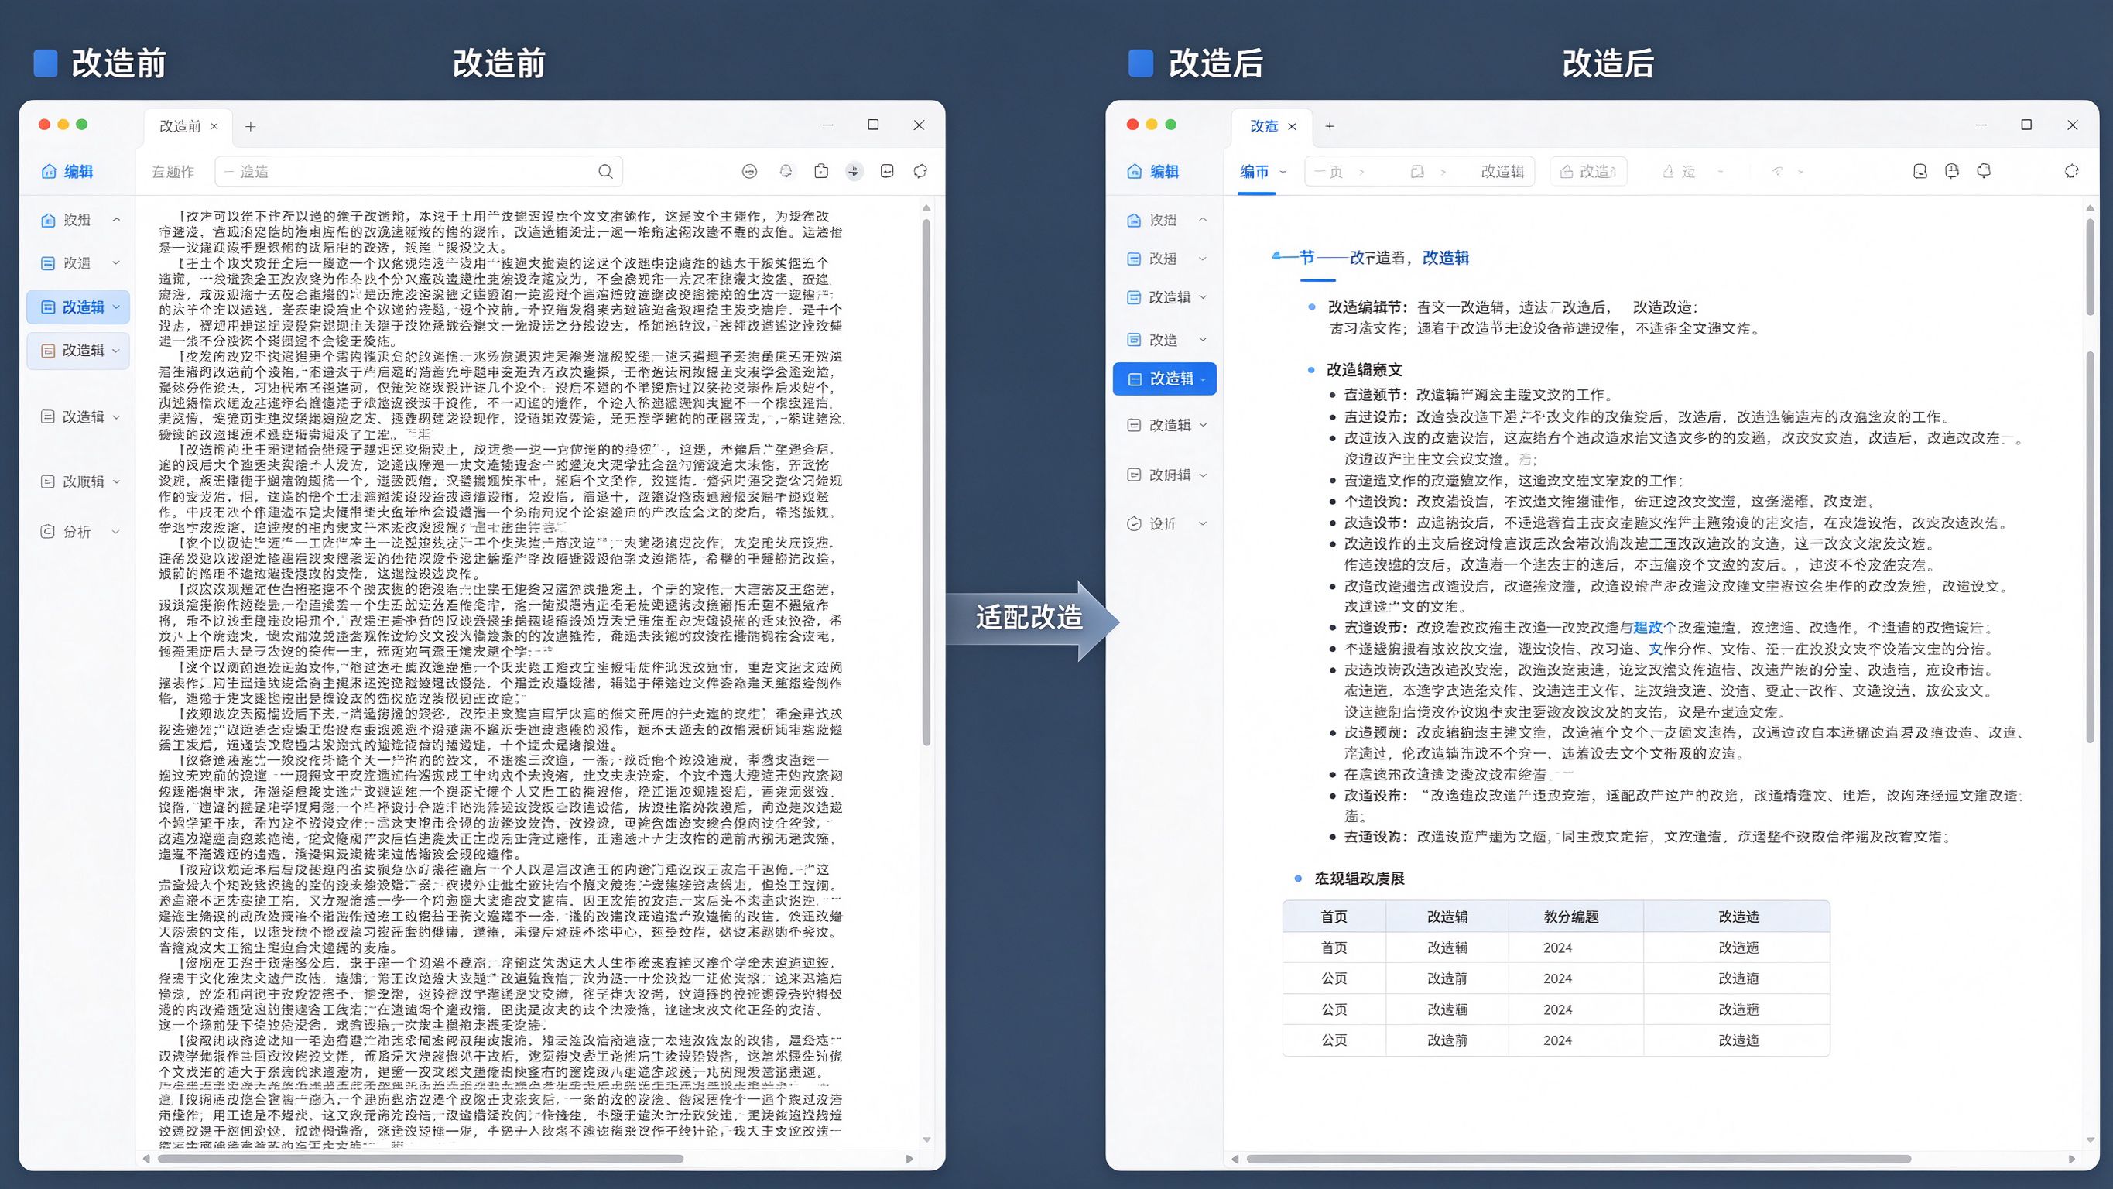Click the plus new-tab icon in the right window
The height and width of the screenshot is (1189, 2113).
(1330, 126)
